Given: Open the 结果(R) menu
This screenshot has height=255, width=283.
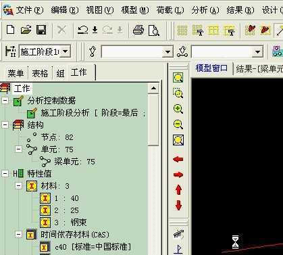Looking at the screenshot, I should pyautogui.click(x=240, y=10).
